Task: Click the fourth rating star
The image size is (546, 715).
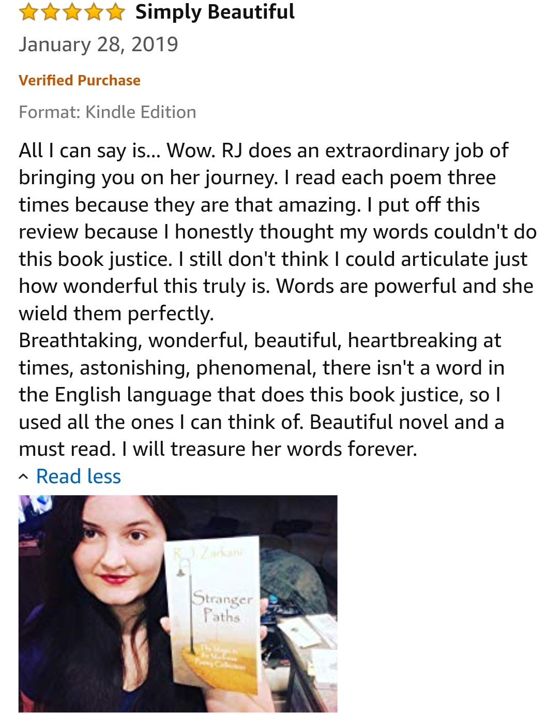Action: click(x=94, y=12)
